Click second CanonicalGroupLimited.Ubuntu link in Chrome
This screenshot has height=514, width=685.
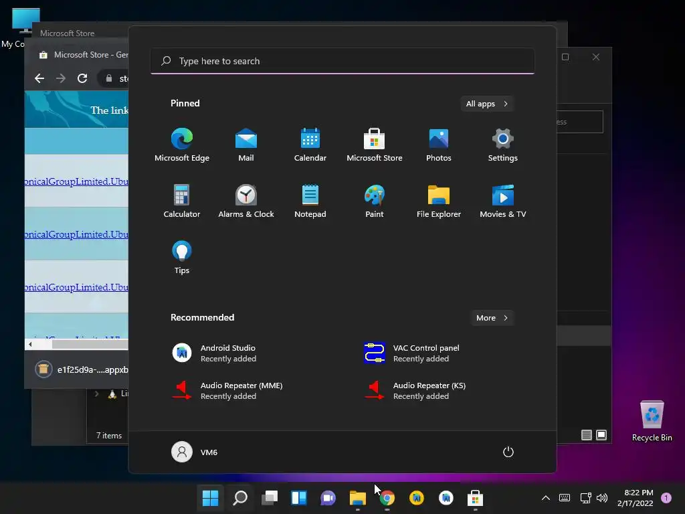[x=76, y=234]
